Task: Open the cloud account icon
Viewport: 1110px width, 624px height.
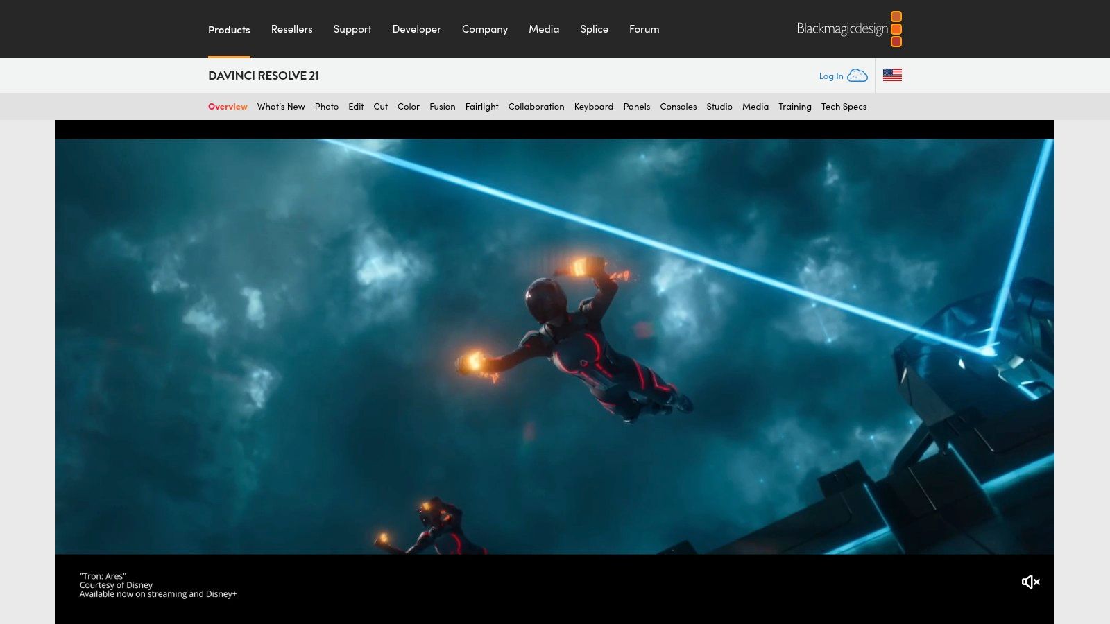Action: (857, 76)
